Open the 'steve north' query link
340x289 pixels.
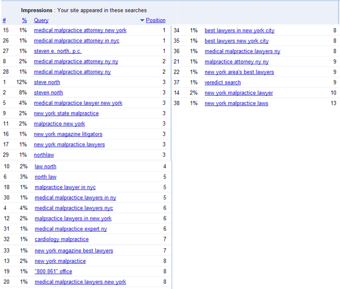tap(47, 82)
